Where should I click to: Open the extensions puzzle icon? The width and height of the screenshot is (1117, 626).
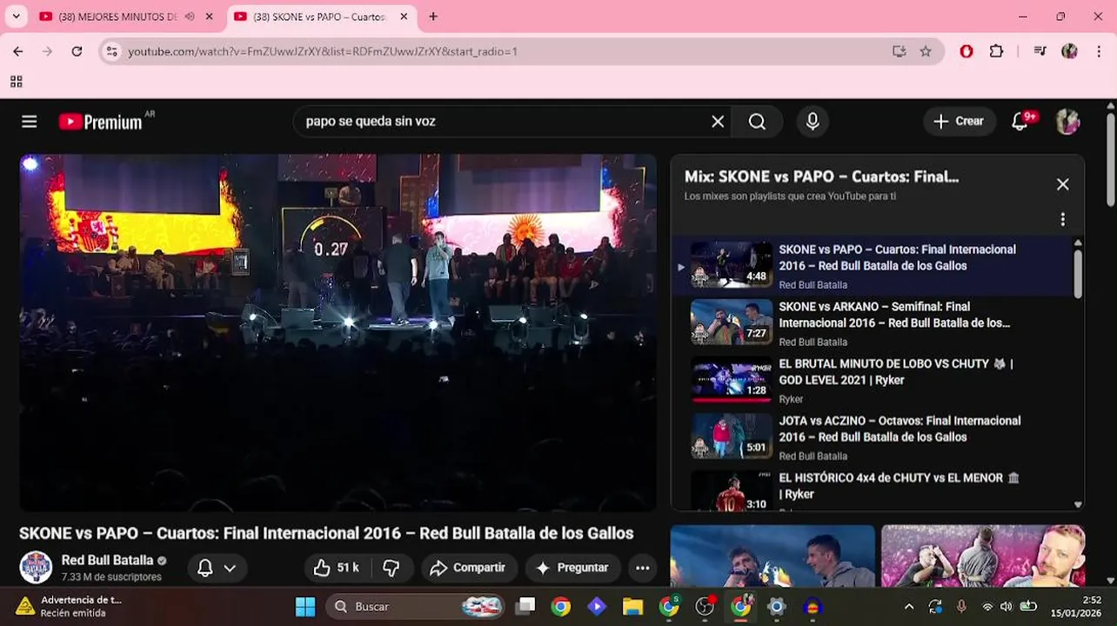coord(996,51)
